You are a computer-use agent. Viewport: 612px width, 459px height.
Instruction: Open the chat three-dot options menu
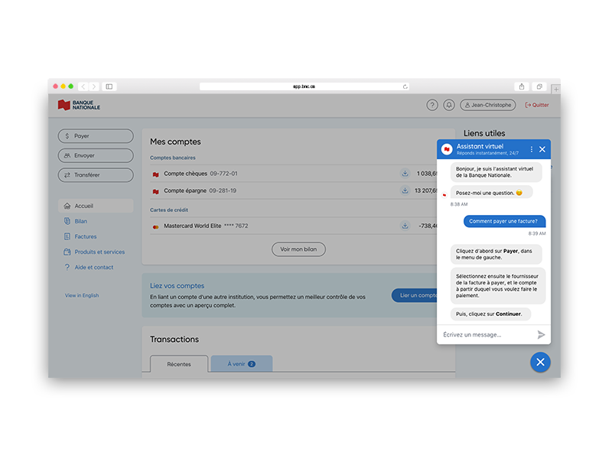(532, 149)
